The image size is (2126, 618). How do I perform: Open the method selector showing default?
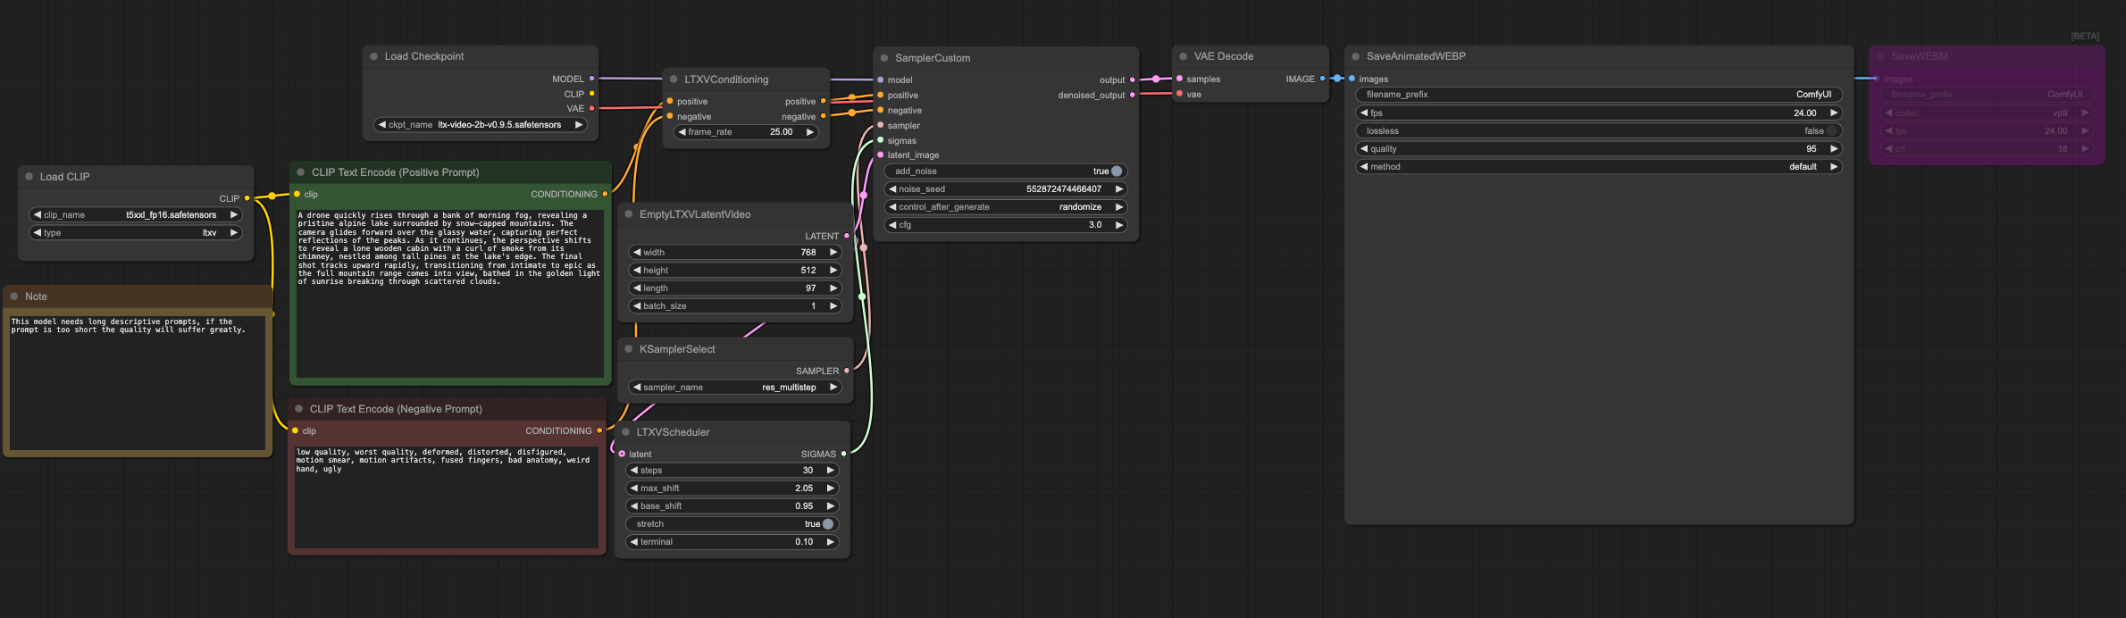coord(1598,167)
